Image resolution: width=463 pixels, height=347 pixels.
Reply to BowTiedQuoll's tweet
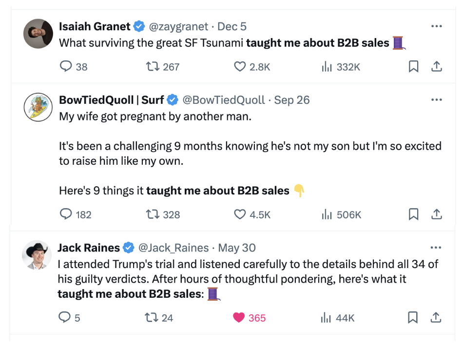pos(66,214)
